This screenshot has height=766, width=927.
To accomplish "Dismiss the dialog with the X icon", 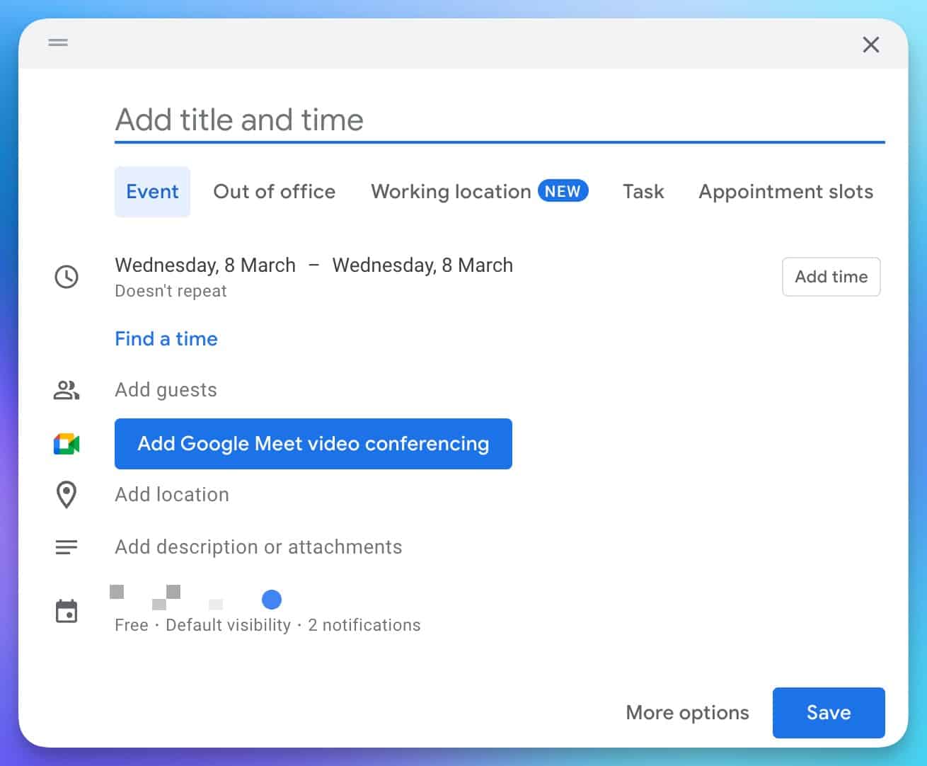I will coord(871,45).
